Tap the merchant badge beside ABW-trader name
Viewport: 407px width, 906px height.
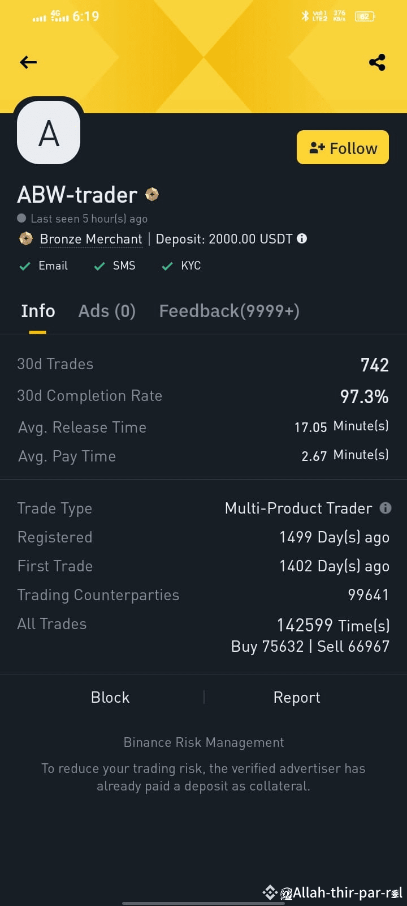pos(152,195)
